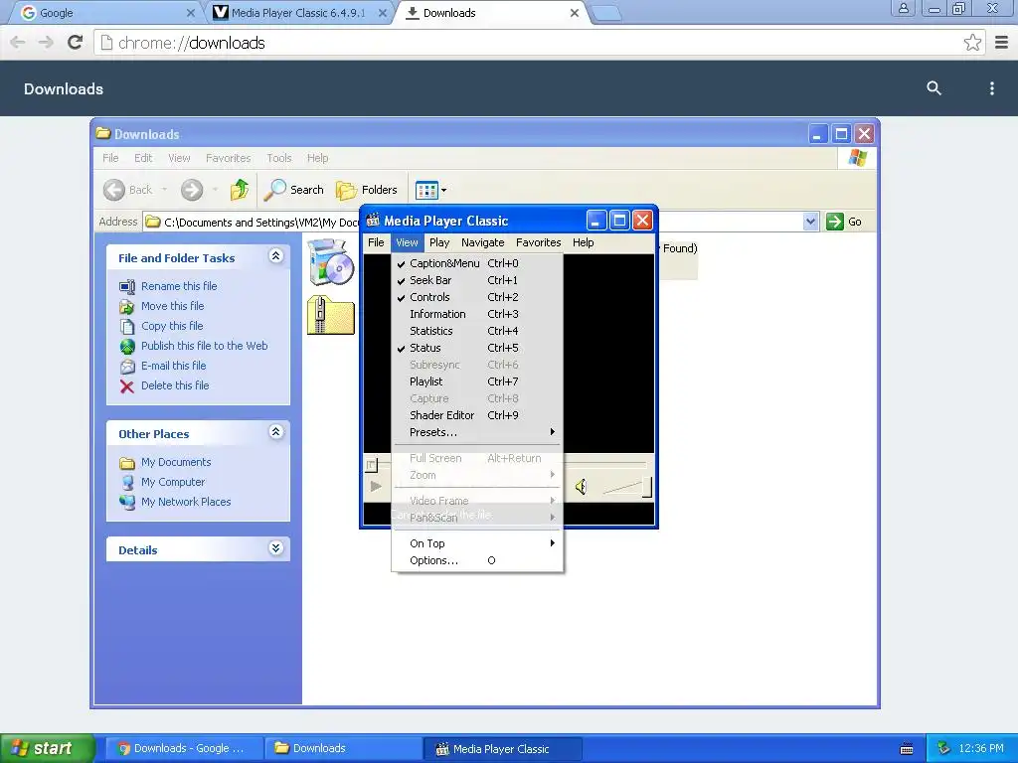Open the File menu in Media Player Classic
Screen dimensions: 1018x763
pos(376,242)
